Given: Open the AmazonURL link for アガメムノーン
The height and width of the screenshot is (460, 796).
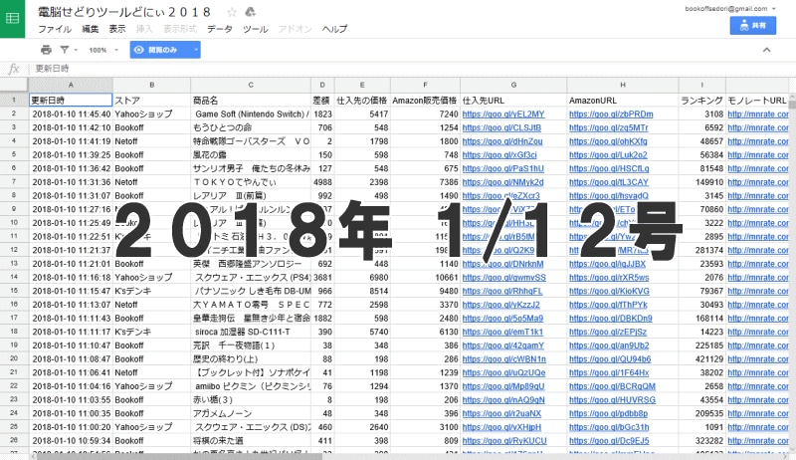Looking at the screenshot, I should point(608,413).
